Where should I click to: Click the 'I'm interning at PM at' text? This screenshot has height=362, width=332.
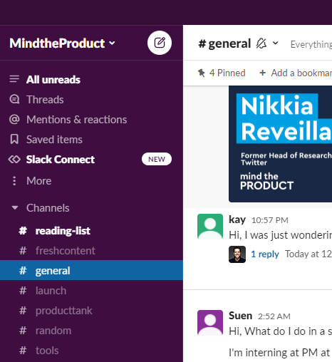(280, 353)
